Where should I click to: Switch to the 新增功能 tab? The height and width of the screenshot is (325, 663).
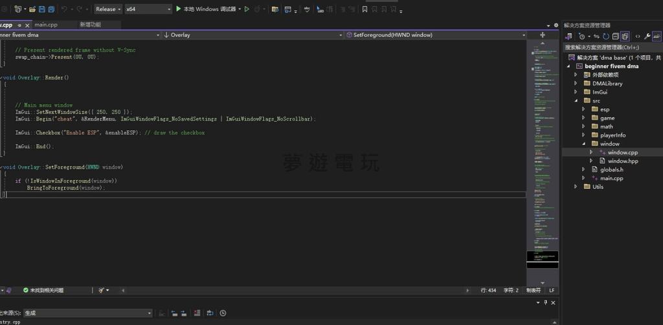91,25
